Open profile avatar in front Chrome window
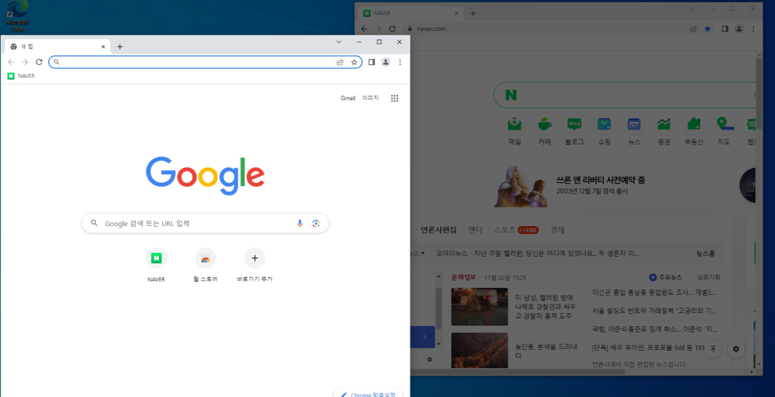The width and height of the screenshot is (775, 397). pos(386,62)
